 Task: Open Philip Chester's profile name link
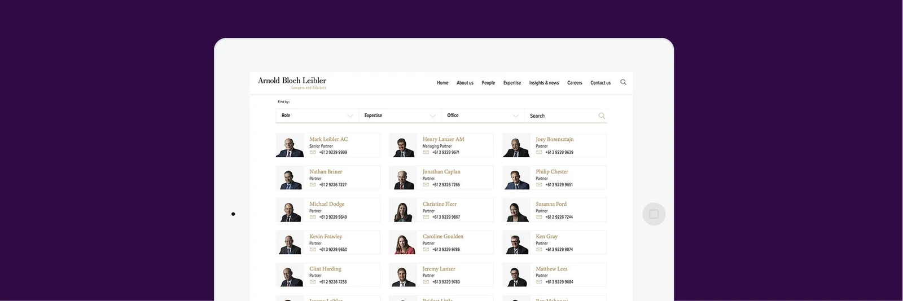pyautogui.click(x=552, y=171)
